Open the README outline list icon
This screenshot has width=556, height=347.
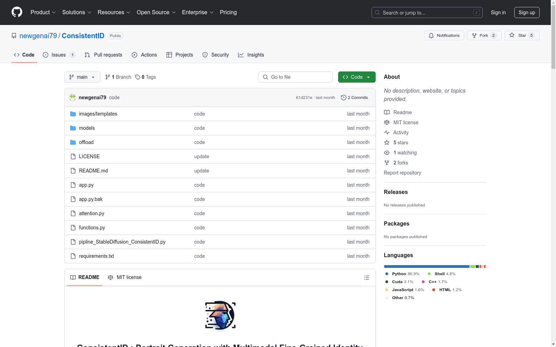click(366, 278)
